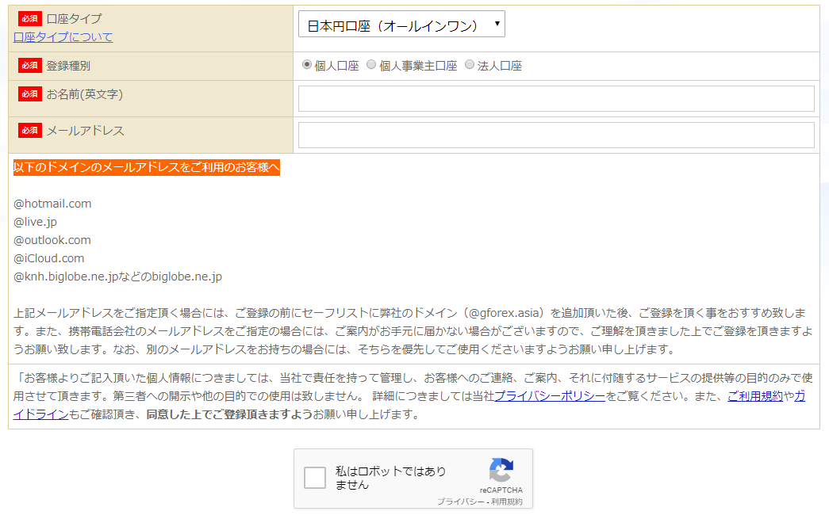
Task: Click inside the お名前(英文字) input field
Action: tap(555, 97)
